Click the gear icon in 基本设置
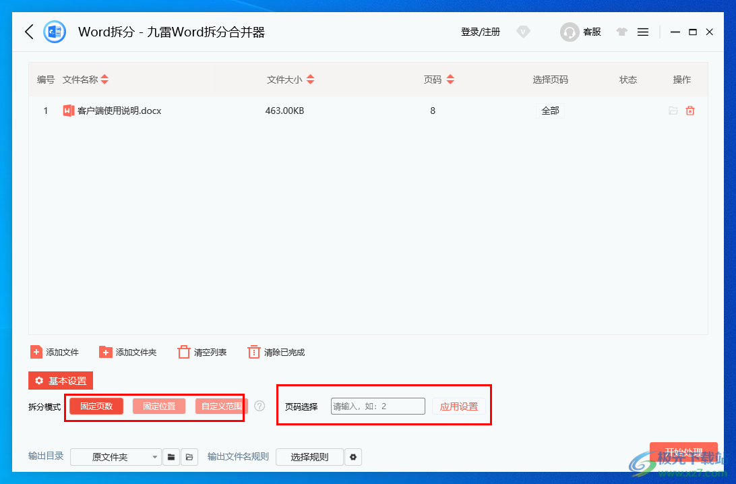 tap(39, 380)
